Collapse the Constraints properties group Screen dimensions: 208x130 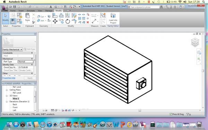(x=32, y=53)
